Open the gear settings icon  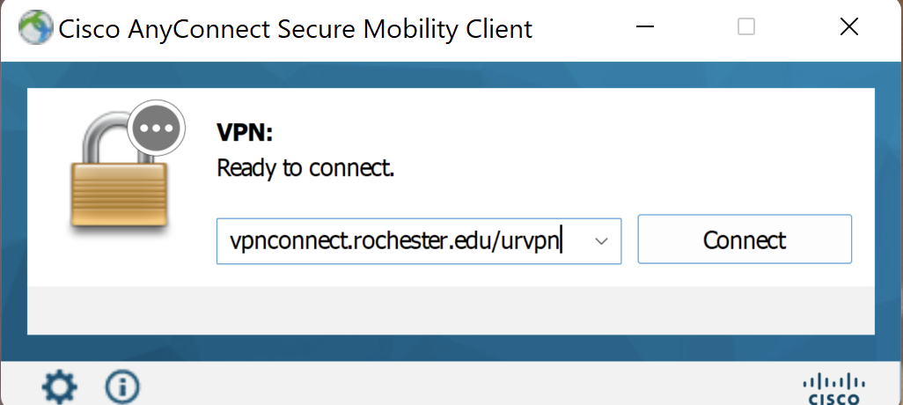(x=60, y=387)
